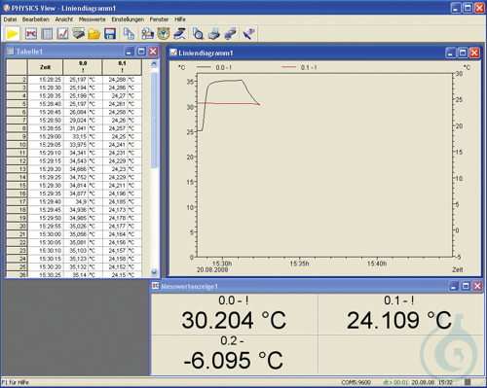Click the 15:35h time axis label
The height and width of the screenshot is (388, 487).
coord(299,264)
